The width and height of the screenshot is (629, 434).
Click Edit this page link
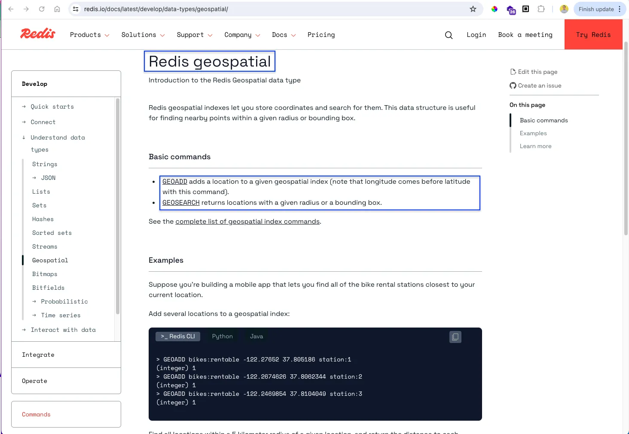click(x=537, y=72)
